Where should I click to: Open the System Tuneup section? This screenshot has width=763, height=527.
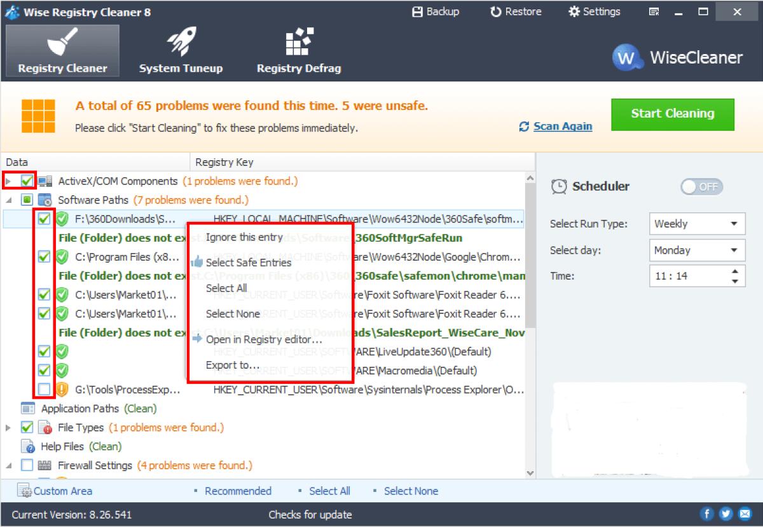(x=181, y=51)
